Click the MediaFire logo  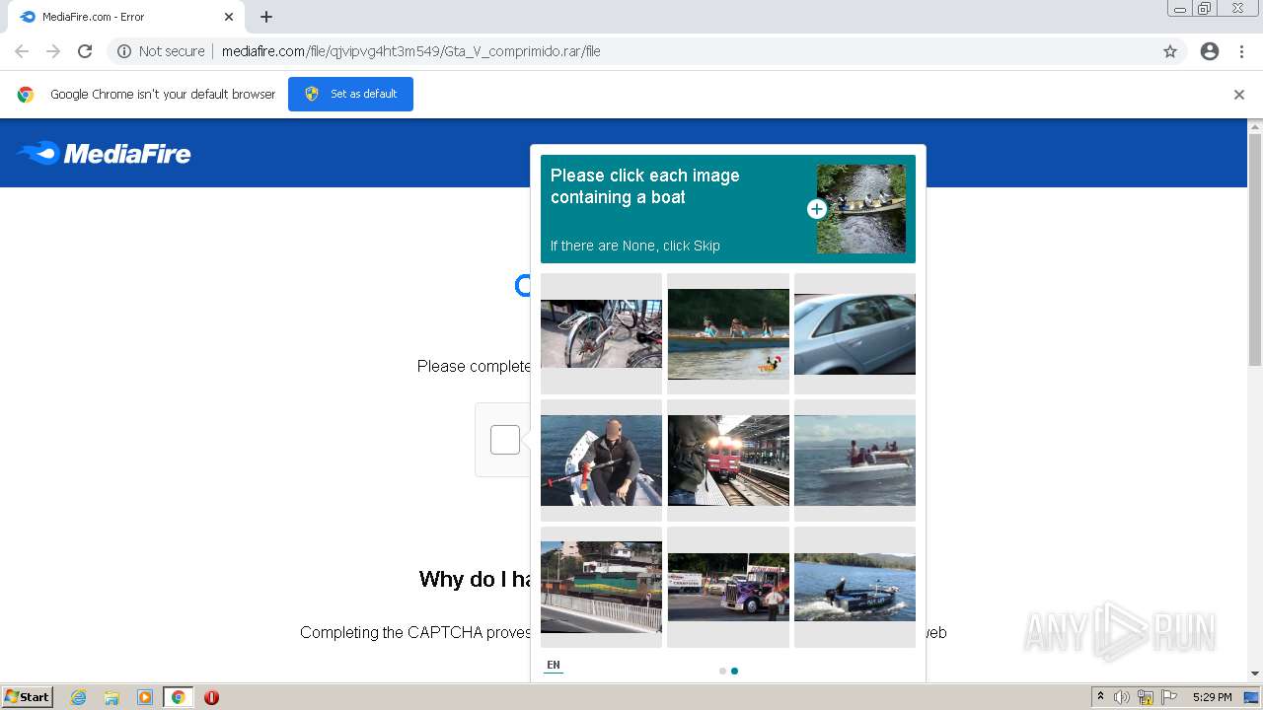point(104,153)
